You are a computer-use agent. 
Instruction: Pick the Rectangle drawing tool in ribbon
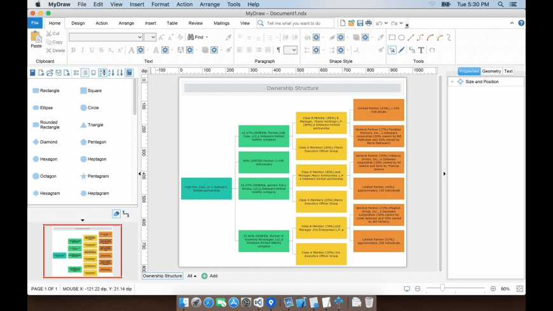[x=392, y=37]
